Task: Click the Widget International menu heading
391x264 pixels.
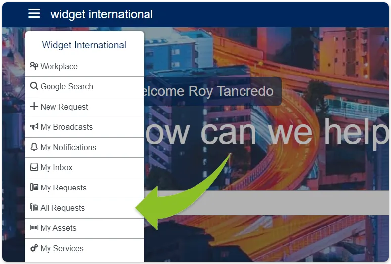Action: pos(84,45)
